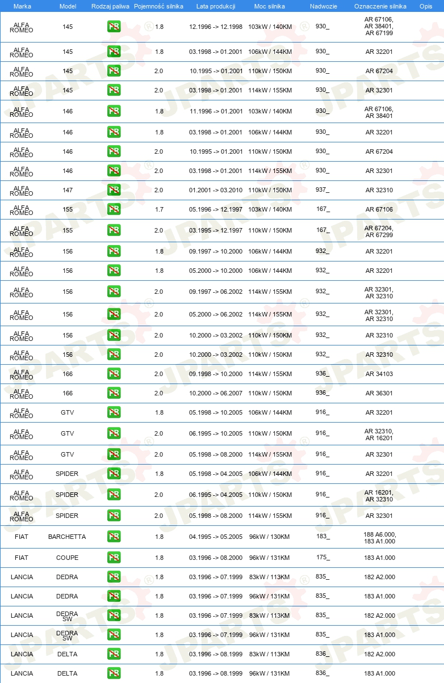Image resolution: width=444 pixels, height=683 pixels.
Task: Click the fuel icon for the 156 1.8 row from 05.2000
Action: [114, 271]
